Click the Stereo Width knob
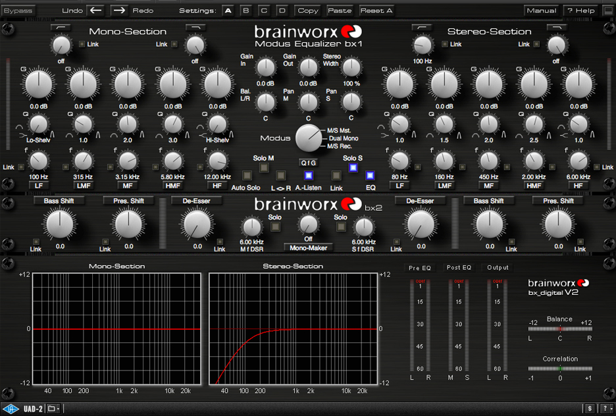616x416 pixels. [x=351, y=67]
